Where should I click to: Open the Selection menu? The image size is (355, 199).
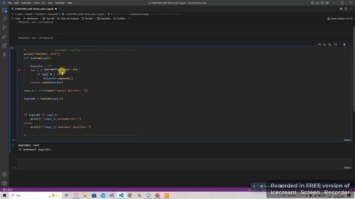pyautogui.click(x=26, y=3)
